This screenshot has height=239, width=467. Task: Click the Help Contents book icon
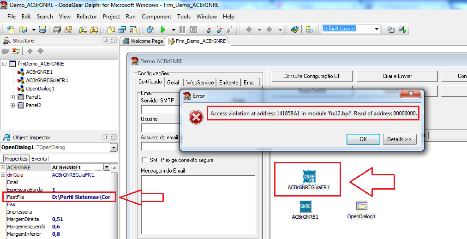(x=295, y=29)
